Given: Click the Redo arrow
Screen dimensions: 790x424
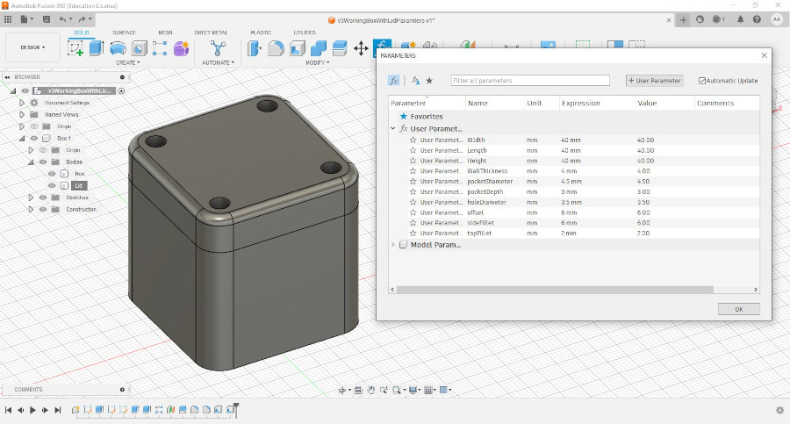Looking at the screenshot, I should [83, 19].
